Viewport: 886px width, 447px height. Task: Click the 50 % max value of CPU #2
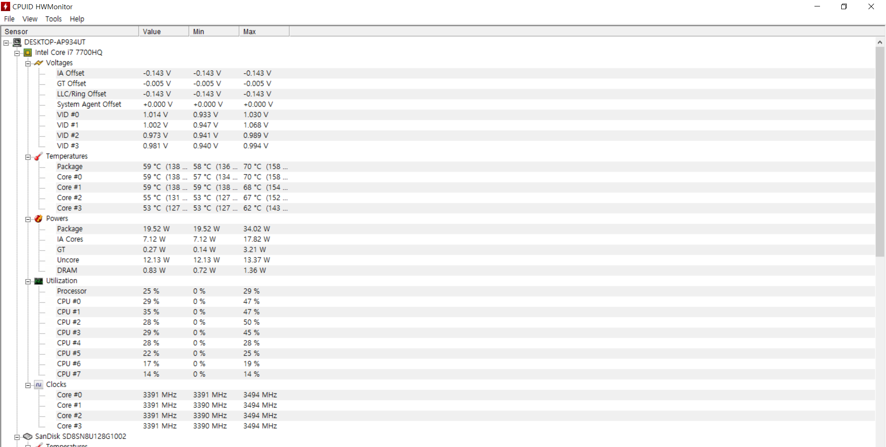pos(251,322)
